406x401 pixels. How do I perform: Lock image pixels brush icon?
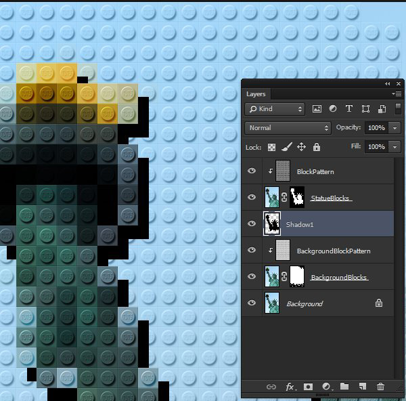point(287,147)
